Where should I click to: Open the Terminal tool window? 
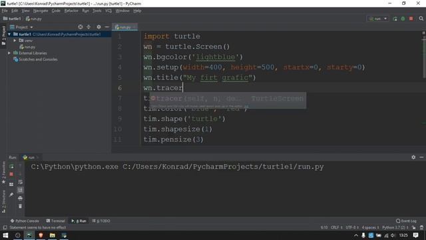click(x=55, y=221)
